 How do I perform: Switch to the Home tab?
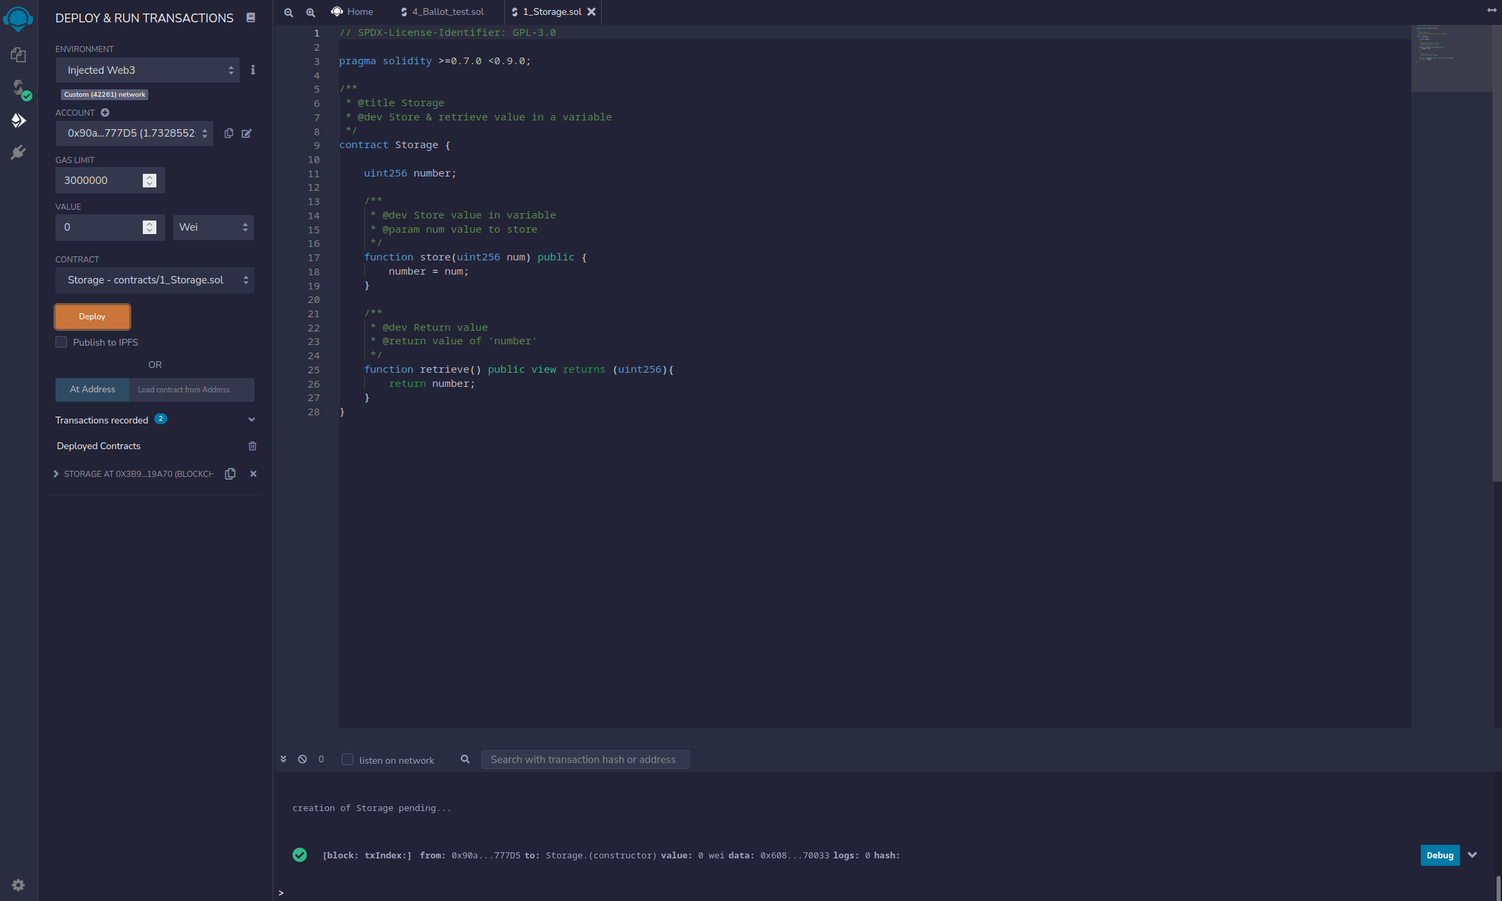351,11
